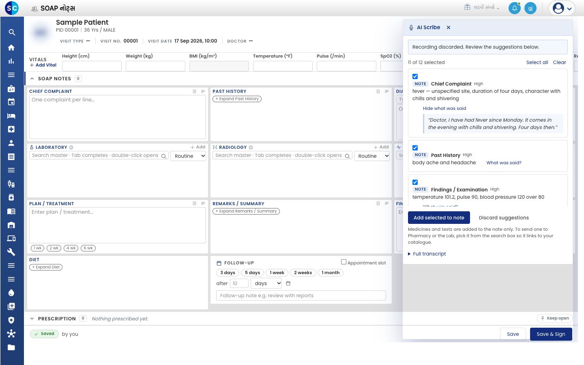Enable the Appointment slot checkbox

click(344, 262)
